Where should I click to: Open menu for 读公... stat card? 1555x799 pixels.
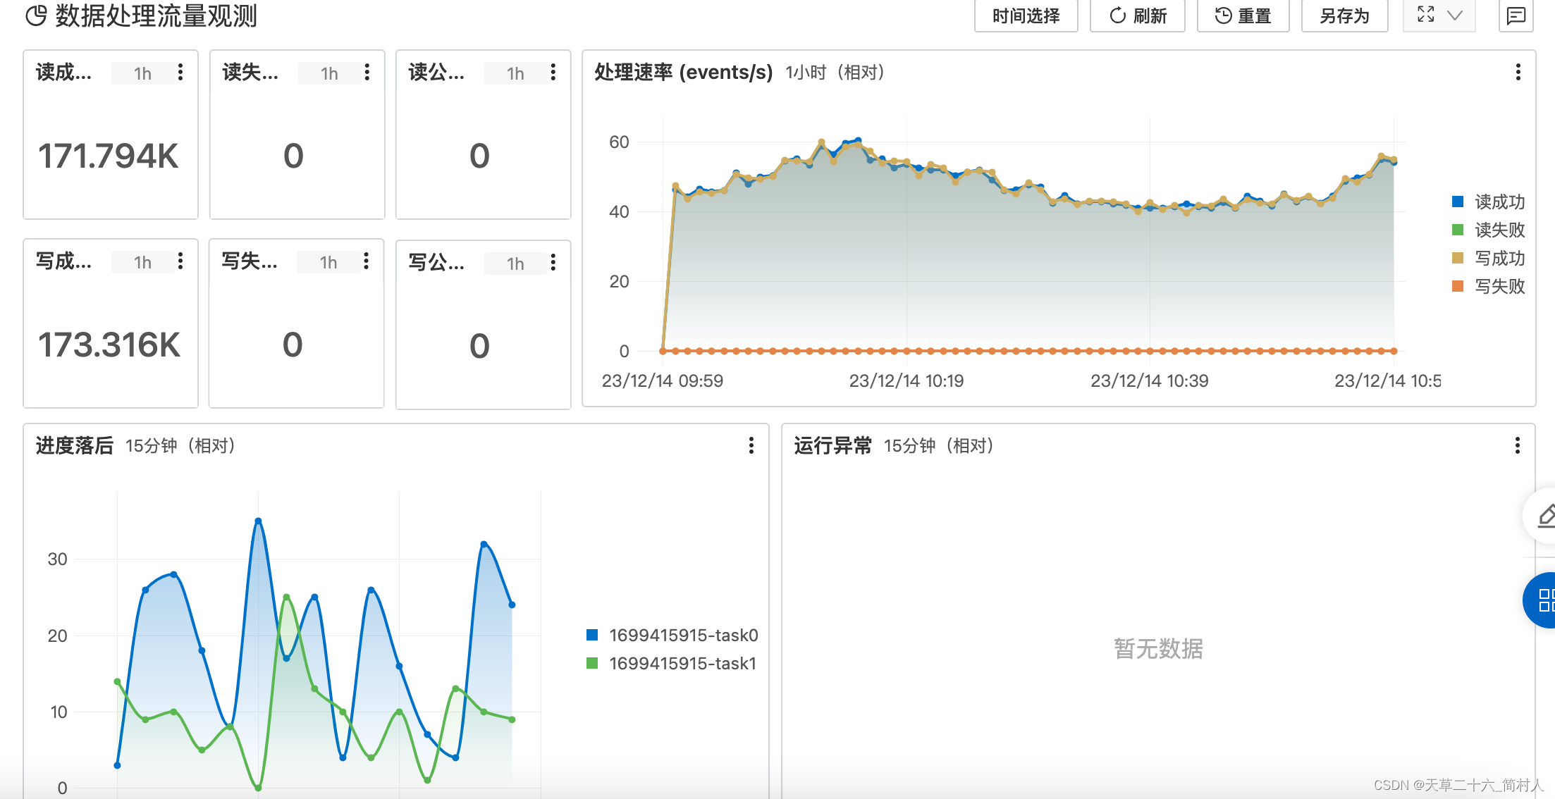point(553,72)
